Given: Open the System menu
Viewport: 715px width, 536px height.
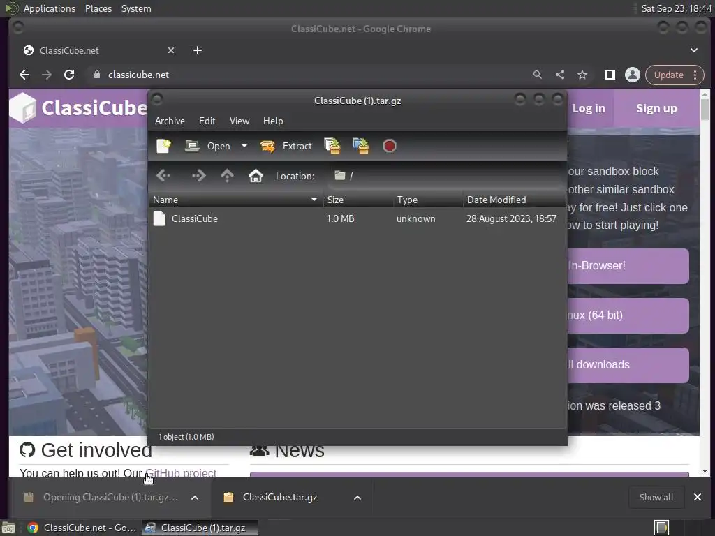Looking at the screenshot, I should coord(136,8).
